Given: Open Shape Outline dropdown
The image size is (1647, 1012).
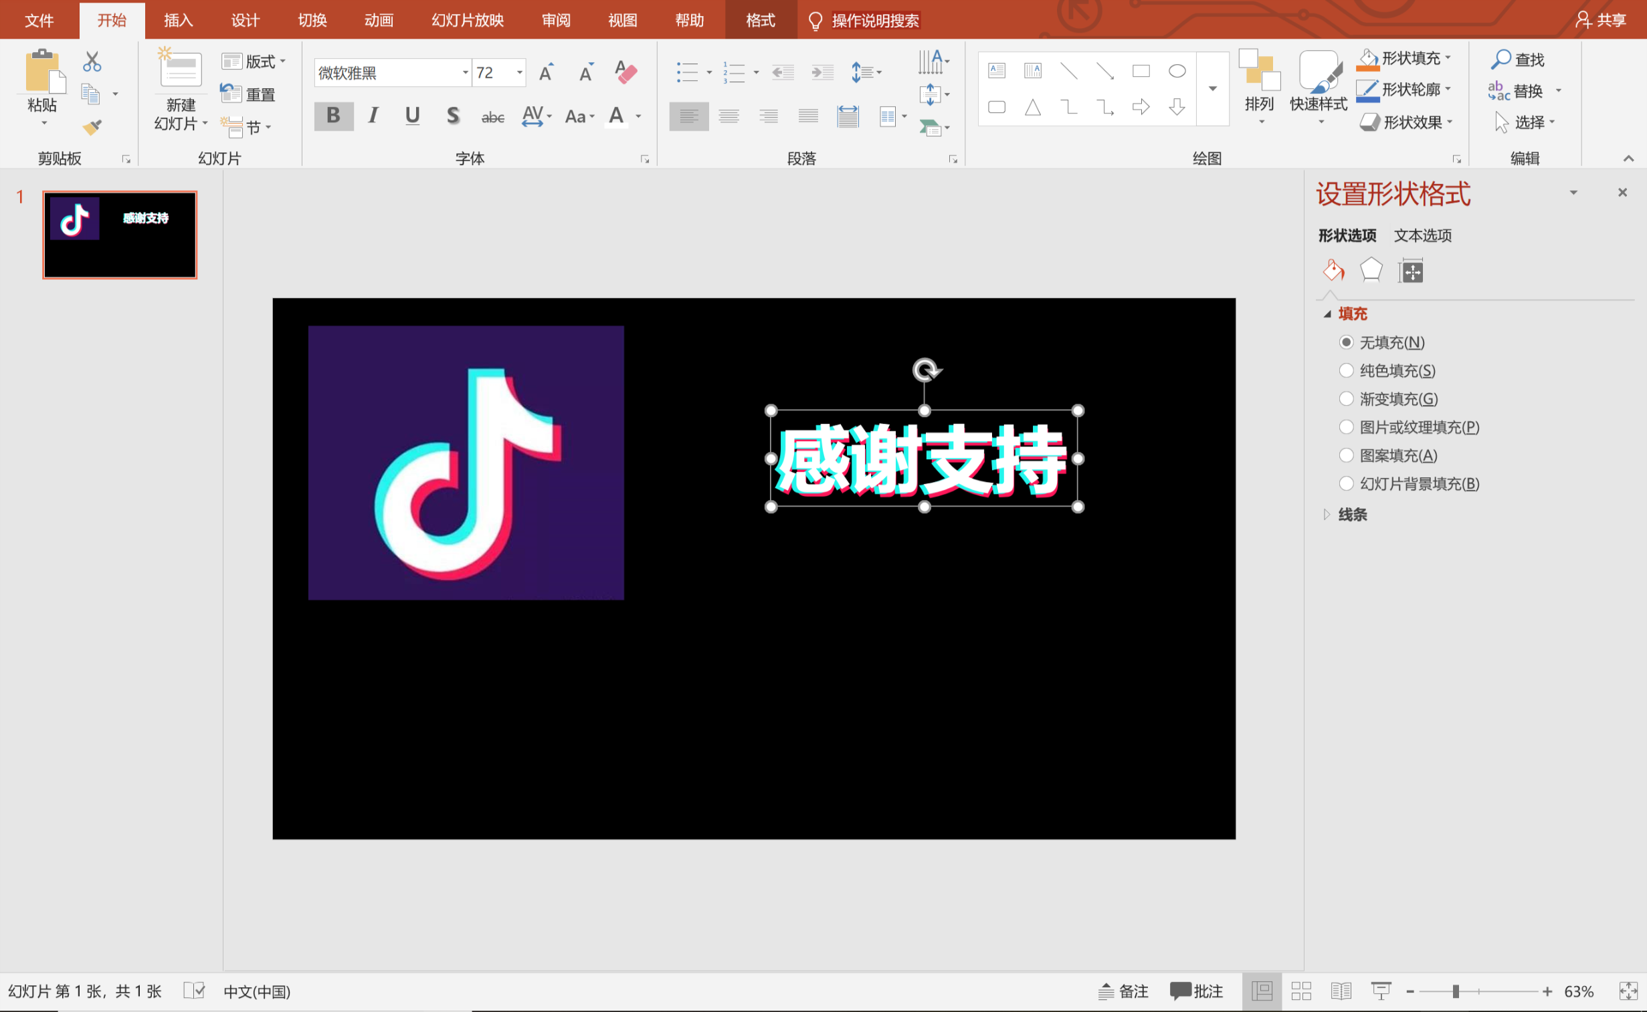Looking at the screenshot, I should point(1404,90).
